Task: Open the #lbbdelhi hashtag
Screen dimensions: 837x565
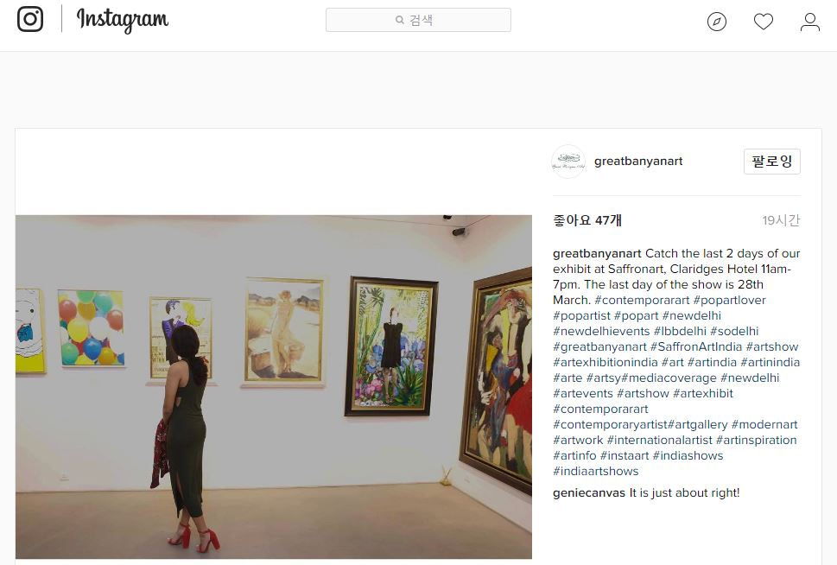Action: (x=680, y=331)
